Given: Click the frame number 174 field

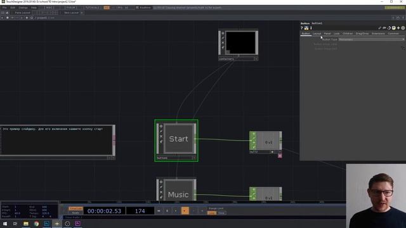Looking at the screenshot, I should pos(140,211).
